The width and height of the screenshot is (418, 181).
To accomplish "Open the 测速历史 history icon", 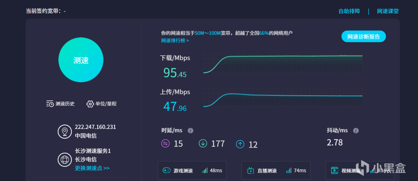I will [x=50, y=104].
